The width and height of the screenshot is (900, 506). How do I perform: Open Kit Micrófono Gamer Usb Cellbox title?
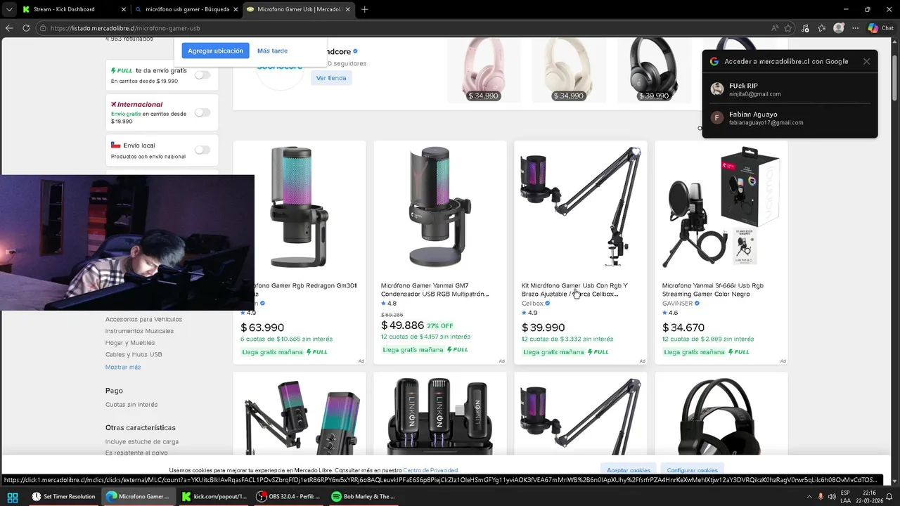click(x=574, y=290)
